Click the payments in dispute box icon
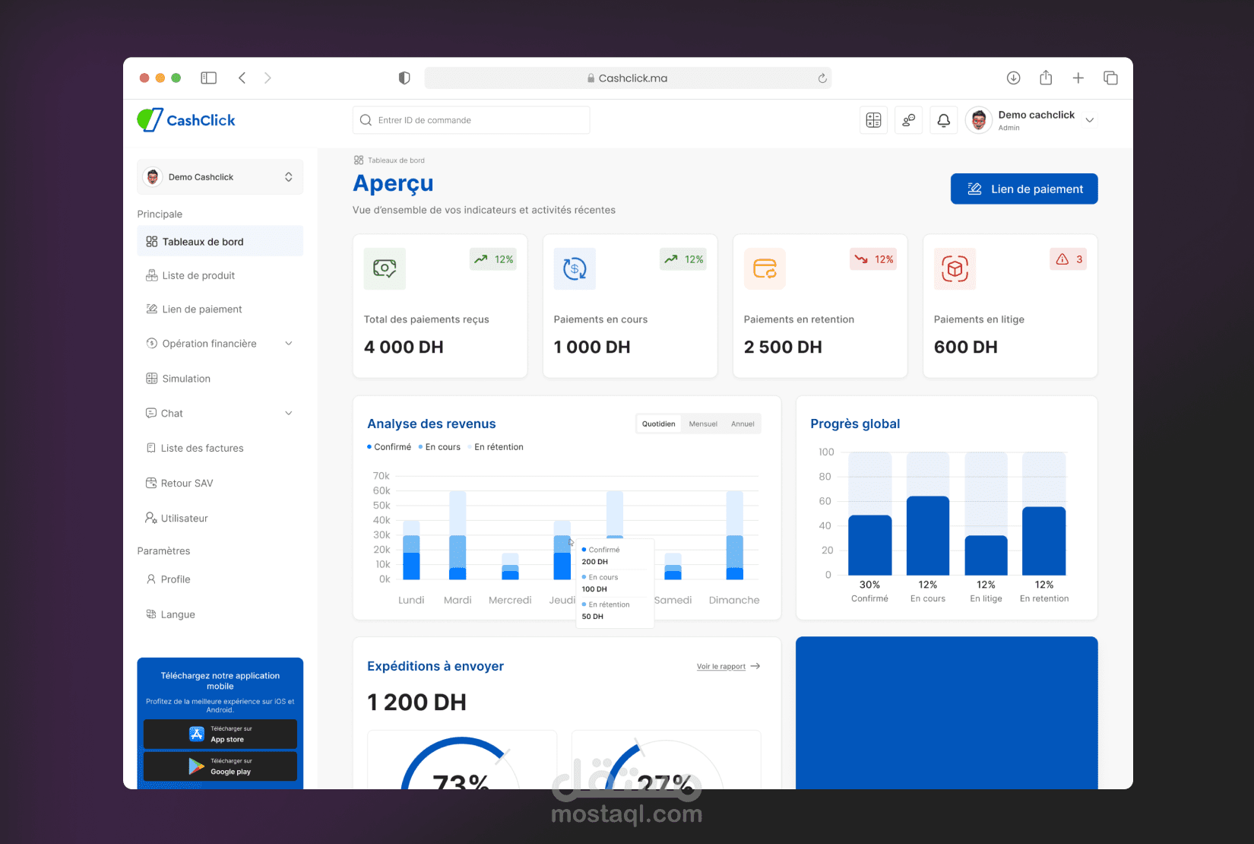The image size is (1254, 844). click(x=955, y=268)
